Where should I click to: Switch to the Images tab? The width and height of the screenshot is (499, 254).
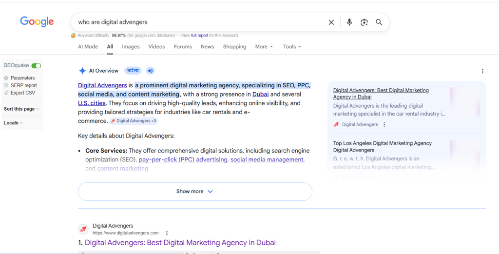131,47
